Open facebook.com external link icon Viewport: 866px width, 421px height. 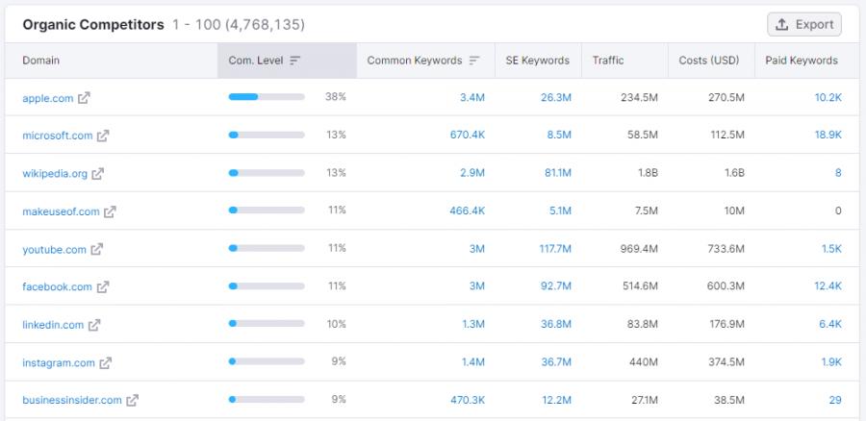coord(103,287)
